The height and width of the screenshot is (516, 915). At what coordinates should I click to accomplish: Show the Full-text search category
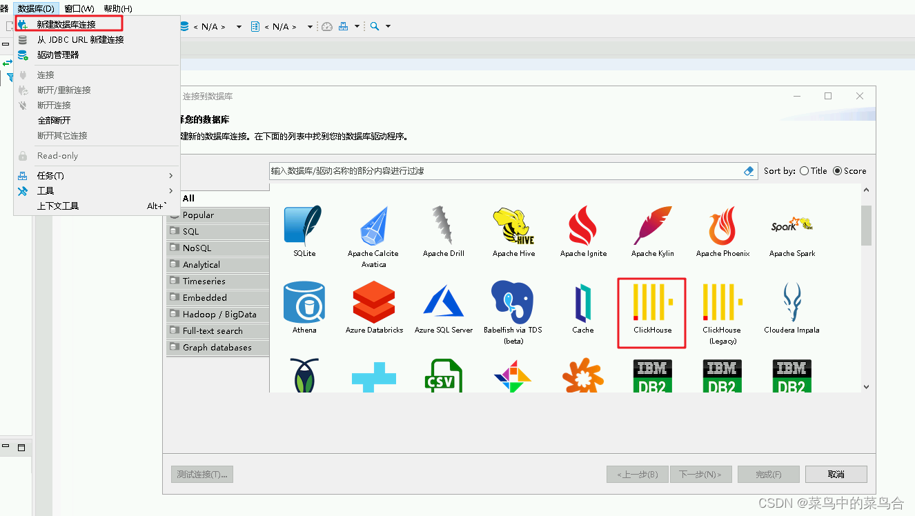[x=218, y=331]
